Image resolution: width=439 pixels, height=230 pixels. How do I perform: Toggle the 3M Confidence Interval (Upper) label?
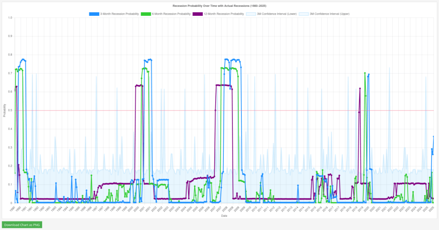coord(329,14)
